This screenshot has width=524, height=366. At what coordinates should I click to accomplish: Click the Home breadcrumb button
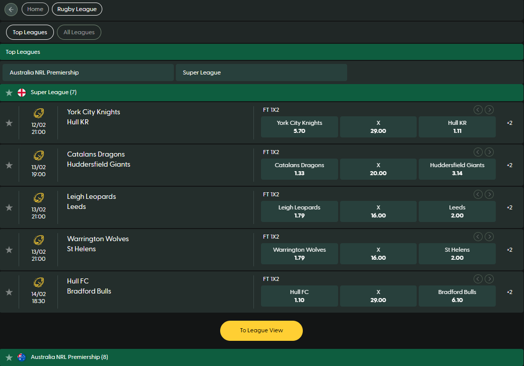(x=35, y=9)
